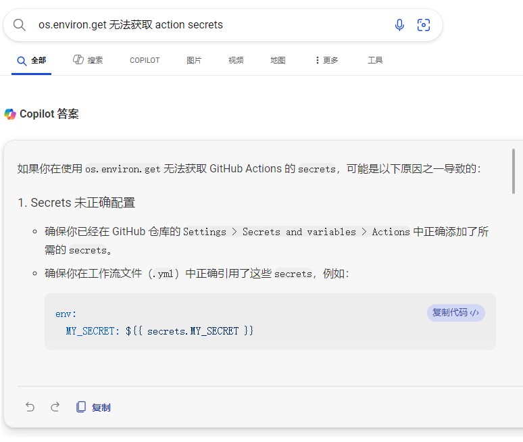Open visual search camera icon
The width and height of the screenshot is (523, 442).
pyautogui.click(x=423, y=25)
